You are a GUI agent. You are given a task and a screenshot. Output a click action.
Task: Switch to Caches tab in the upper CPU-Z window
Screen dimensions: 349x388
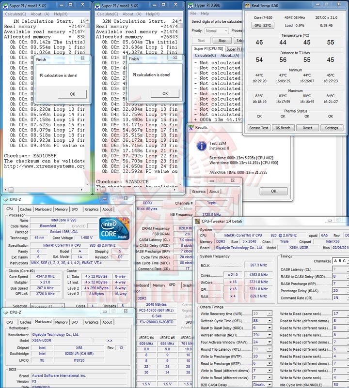pyautogui.click(x=26, y=209)
